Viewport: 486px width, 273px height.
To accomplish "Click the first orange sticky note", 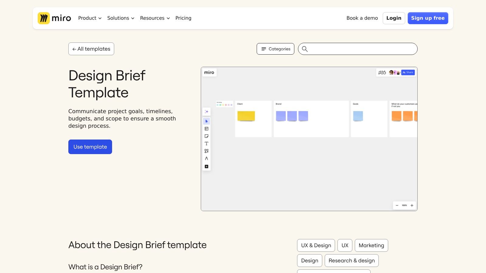I will (396, 116).
